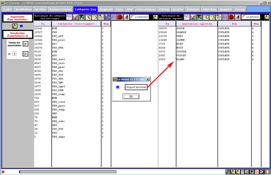
Task: Click the Af font icon in annotations toolbar
Action: (238, 17)
